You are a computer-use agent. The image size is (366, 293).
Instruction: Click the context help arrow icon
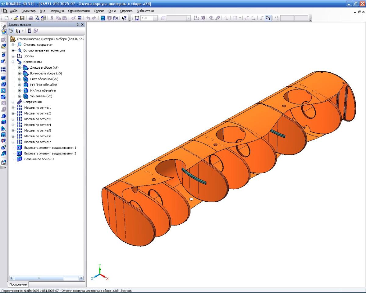click(124, 18)
